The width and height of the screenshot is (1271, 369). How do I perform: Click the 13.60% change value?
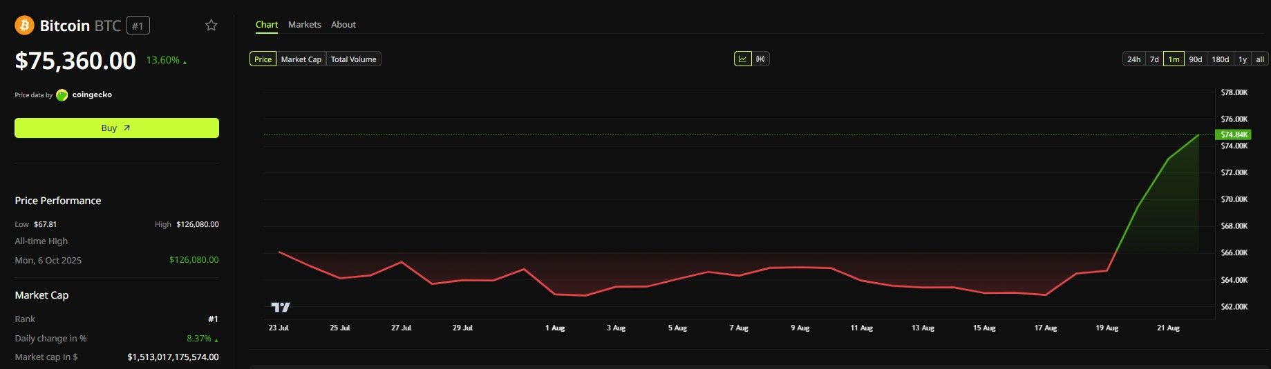pos(163,61)
